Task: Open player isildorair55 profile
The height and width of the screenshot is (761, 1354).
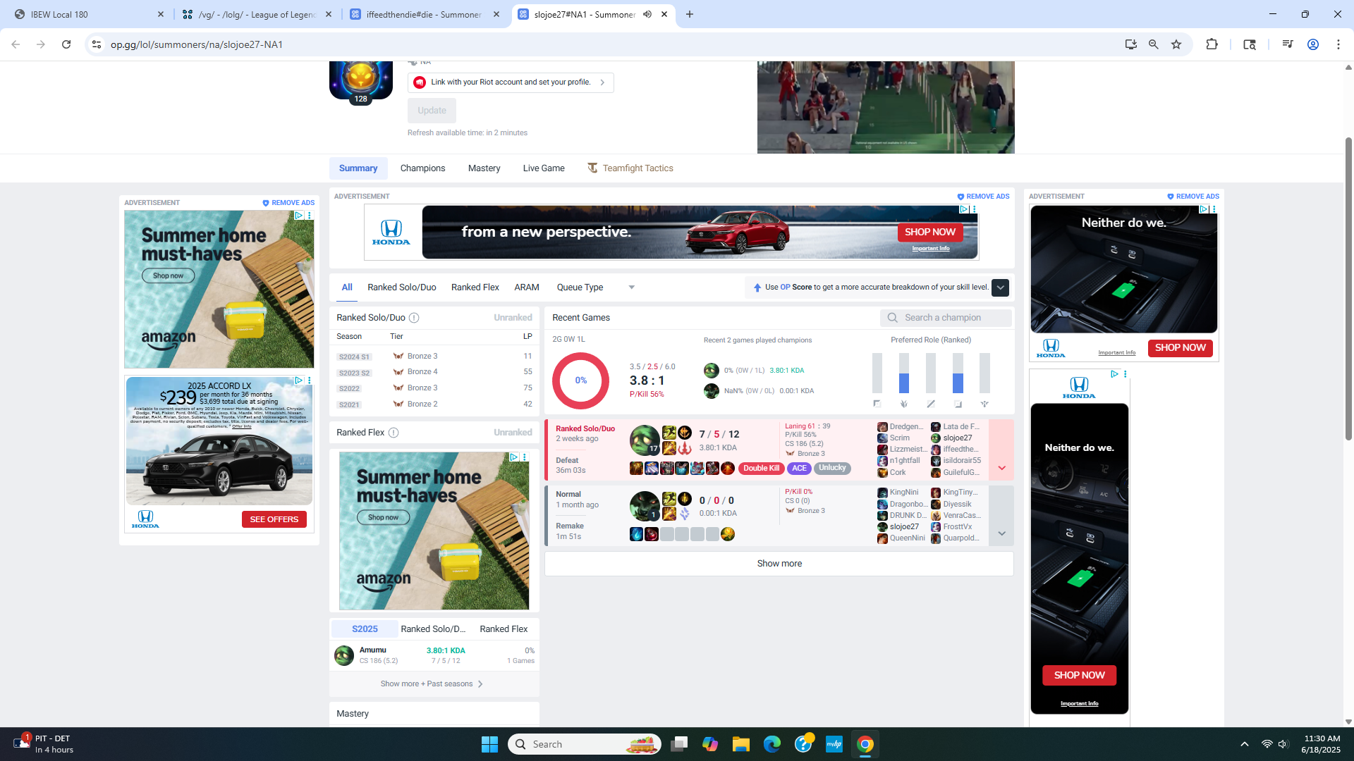Action: (x=962, y=461)
